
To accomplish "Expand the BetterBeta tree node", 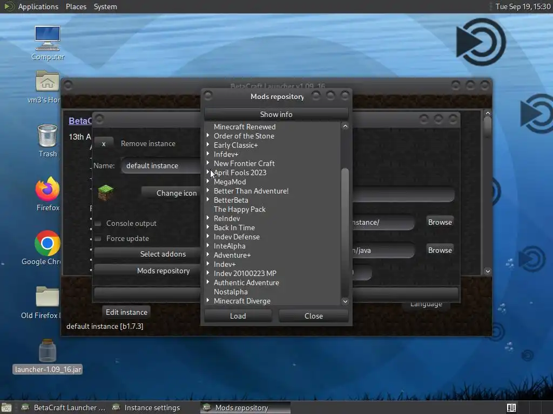I will point(208,199).
